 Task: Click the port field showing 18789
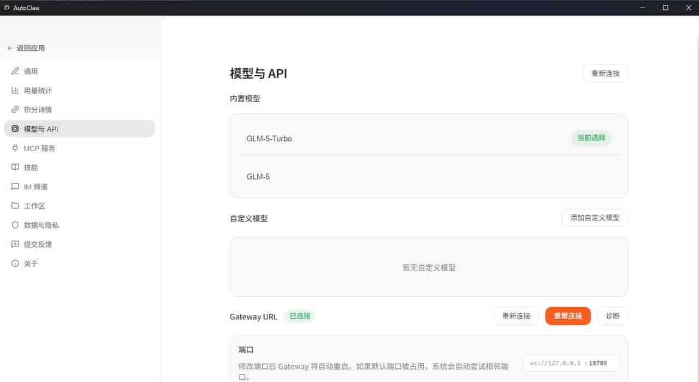(x=572, y=363)
